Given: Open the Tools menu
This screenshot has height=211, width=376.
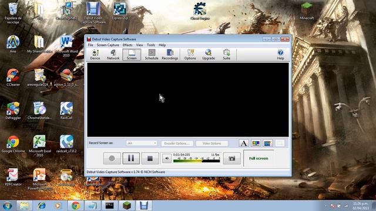Looking at the screenshot, I should coord(151,45).
